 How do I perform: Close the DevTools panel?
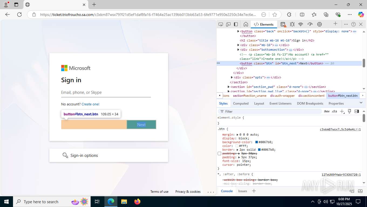pyautogui.click(x=361, y=24)
